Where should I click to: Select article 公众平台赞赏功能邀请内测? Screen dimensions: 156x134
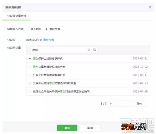(x=30, y=75)
